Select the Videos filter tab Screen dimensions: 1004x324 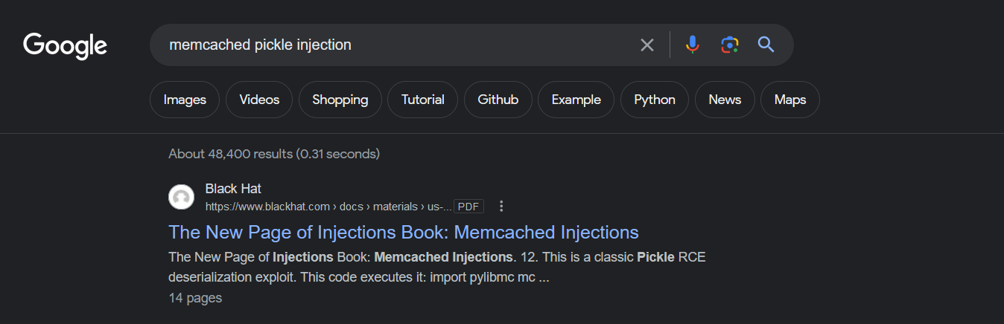point(259,100)
